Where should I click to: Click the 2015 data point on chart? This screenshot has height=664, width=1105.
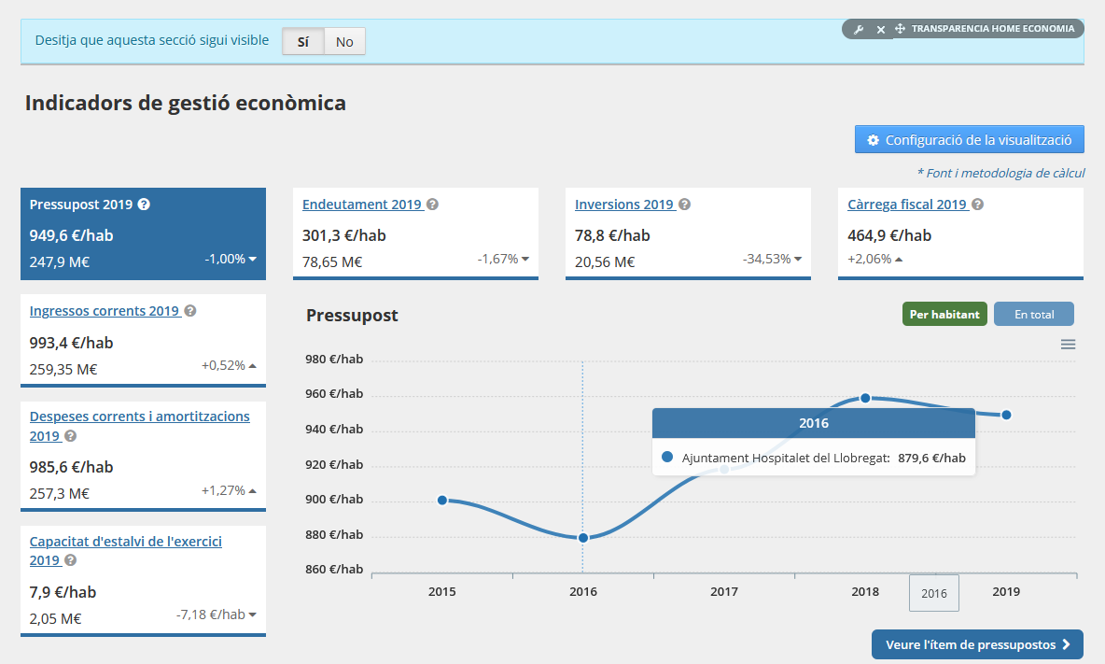point(442,500)
